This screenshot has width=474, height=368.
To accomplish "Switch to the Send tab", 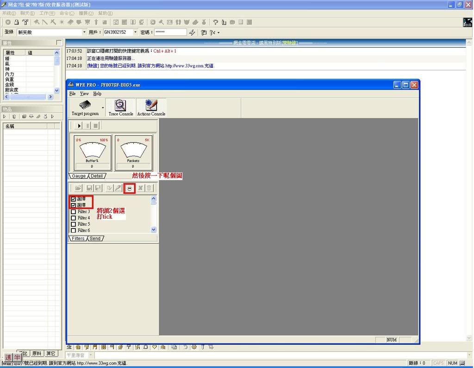I will (95, 239).
